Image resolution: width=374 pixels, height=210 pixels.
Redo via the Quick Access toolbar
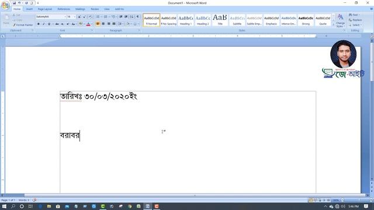[26, 3]
